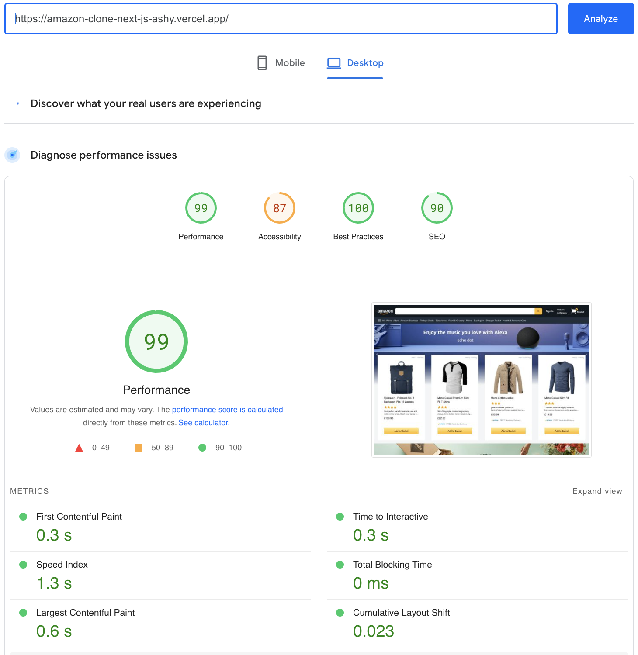Click 'Diagnose performance issues' heading
Image resolution: width=638 pixels, height=655 pixels.
point(104,155)
